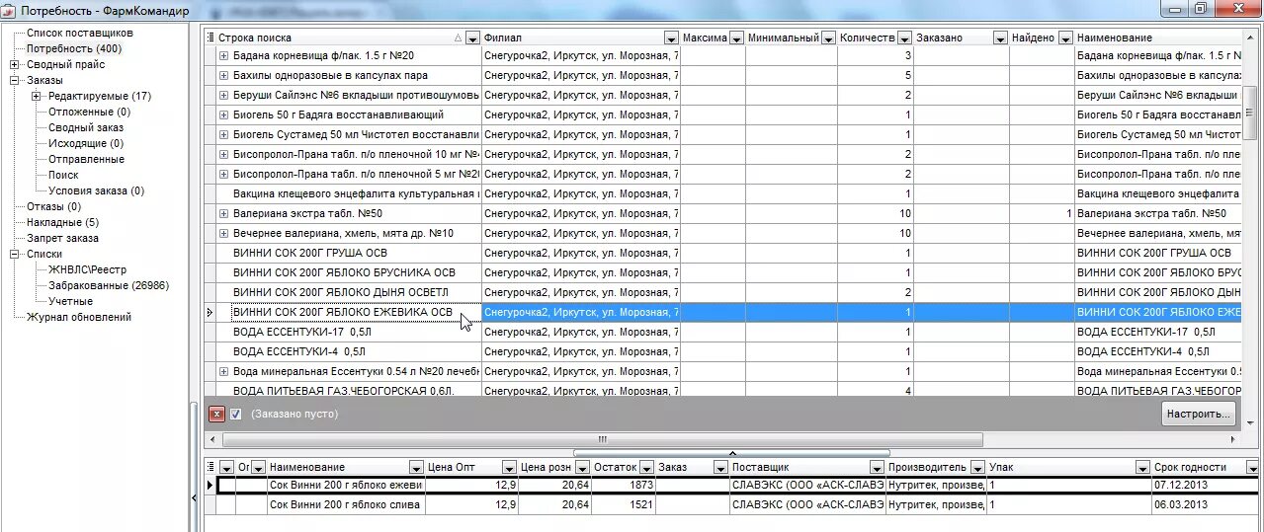This screenshot has height=532, width=1264.
Task: Open Поиск under Заказы
Action: click(63, 175)
